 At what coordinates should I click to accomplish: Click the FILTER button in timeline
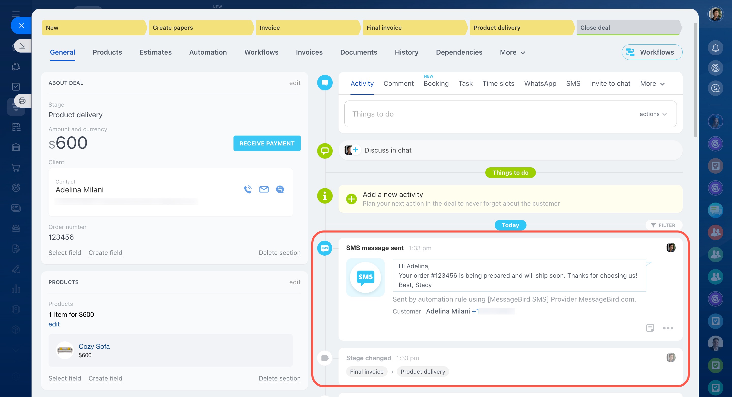[663, 225]
